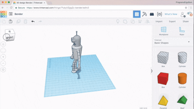This screenshot has width=194, height=109.
Task: Click the Import button
Action: 159,21
